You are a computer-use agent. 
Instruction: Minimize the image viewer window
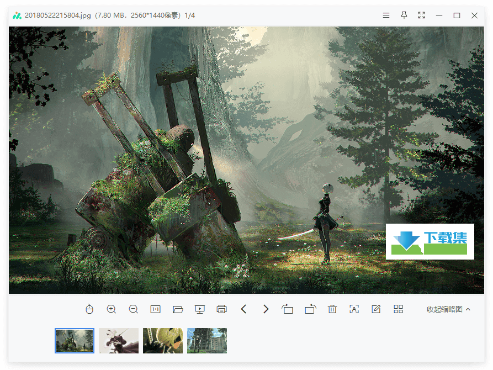coord(439,15)
